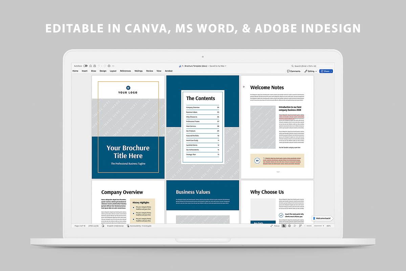Click the quote mark icon in beige box

257,161
